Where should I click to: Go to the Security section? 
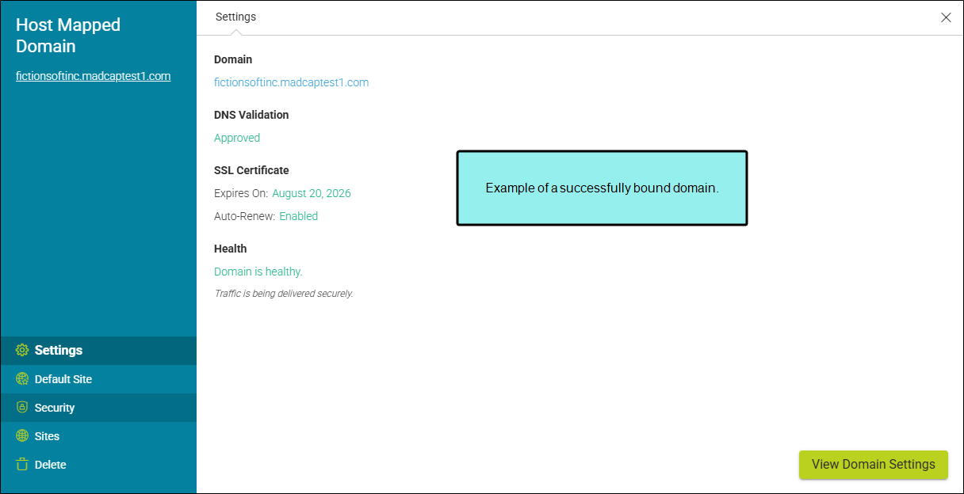[x=55, y=408]
